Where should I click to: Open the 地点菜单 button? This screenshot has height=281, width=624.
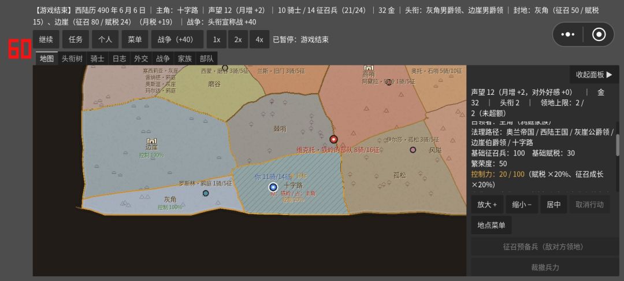(x=492, y=225)
